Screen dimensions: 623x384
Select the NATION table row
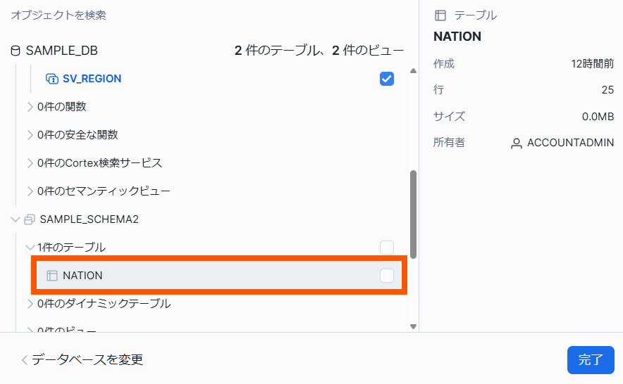click(x=211, y=276)
